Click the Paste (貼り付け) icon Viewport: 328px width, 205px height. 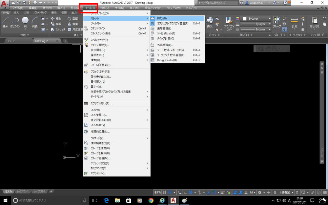click(315, 22)
